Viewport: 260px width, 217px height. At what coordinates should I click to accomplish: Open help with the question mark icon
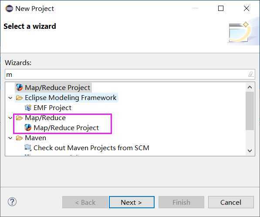click(12, 202)
